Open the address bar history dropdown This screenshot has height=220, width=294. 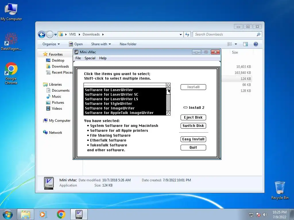(x=181, y=34)
